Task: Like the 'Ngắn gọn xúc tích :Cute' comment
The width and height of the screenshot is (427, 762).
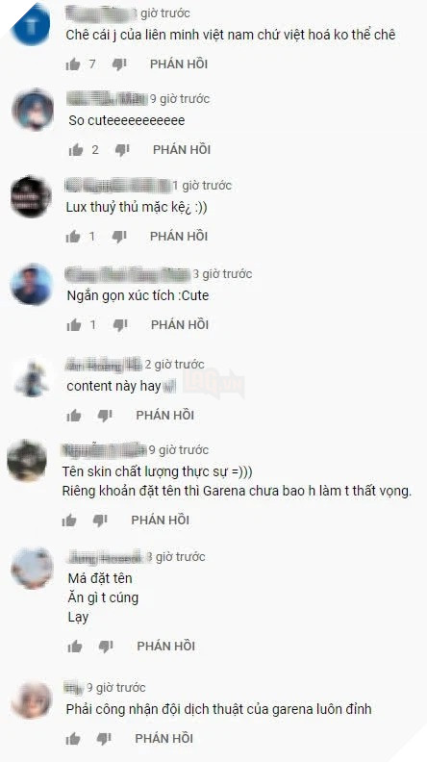Action: (74, 324)
